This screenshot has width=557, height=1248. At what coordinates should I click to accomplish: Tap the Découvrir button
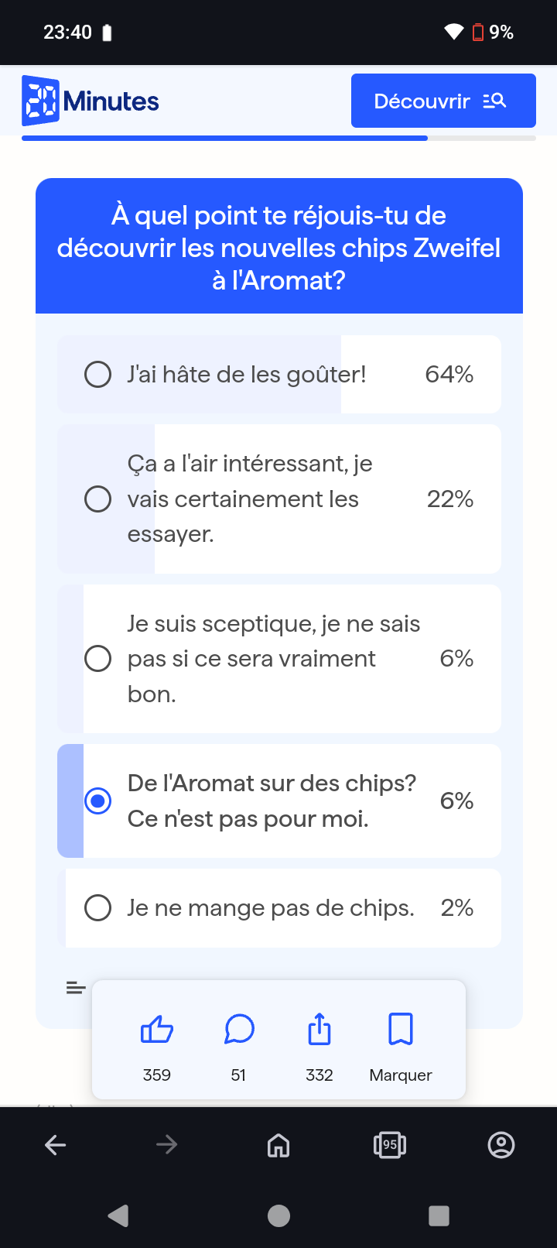click(x=443, y=101)
